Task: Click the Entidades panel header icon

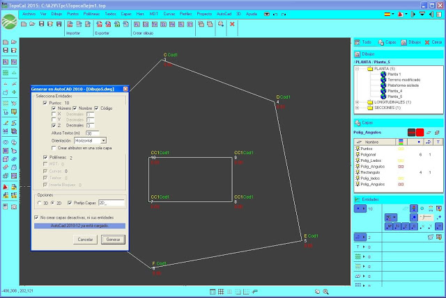Action: [x=357, y=199]
